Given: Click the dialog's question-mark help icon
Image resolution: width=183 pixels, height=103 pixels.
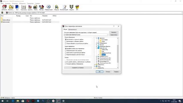Looking at the screenshot, I should 114,26.
